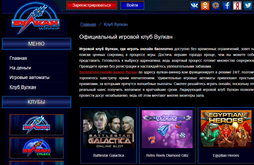The image size is (254, 165).
Task: Click the Вулкан winner site logo
Action: pos(36,18)
